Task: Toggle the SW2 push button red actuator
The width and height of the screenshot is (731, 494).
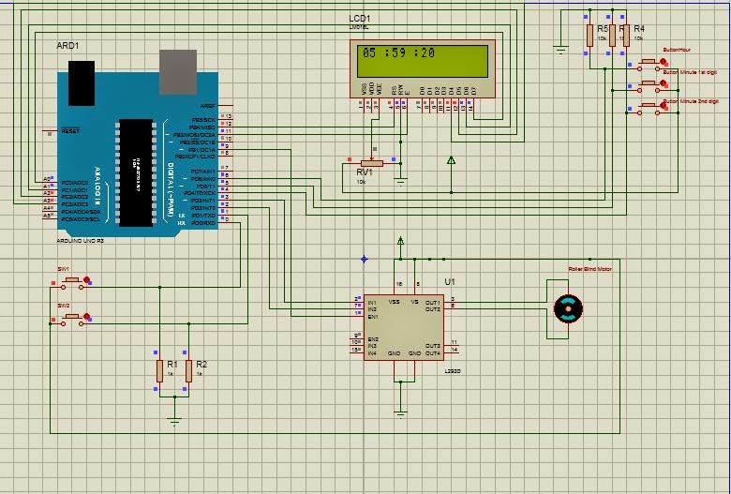Action: 86,317
